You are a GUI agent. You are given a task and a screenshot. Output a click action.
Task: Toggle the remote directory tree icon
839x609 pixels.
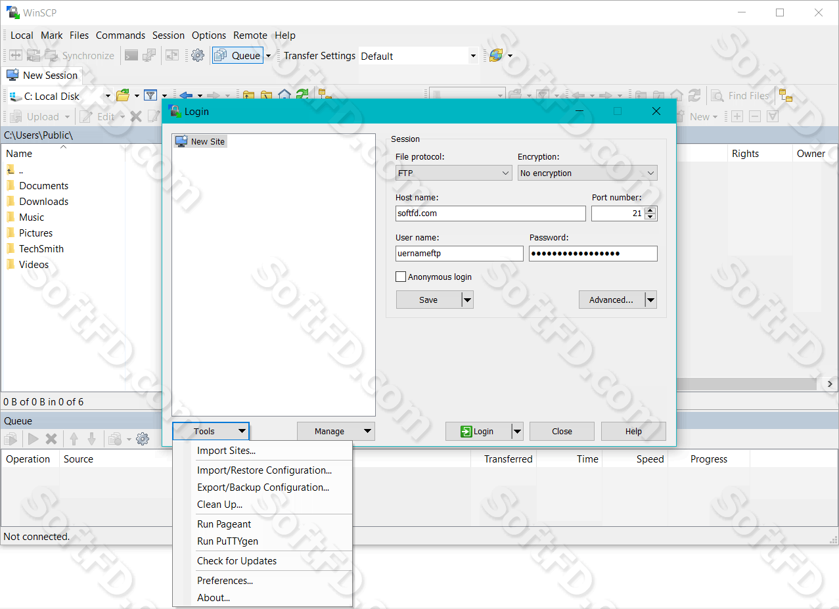tap(786, 96)
